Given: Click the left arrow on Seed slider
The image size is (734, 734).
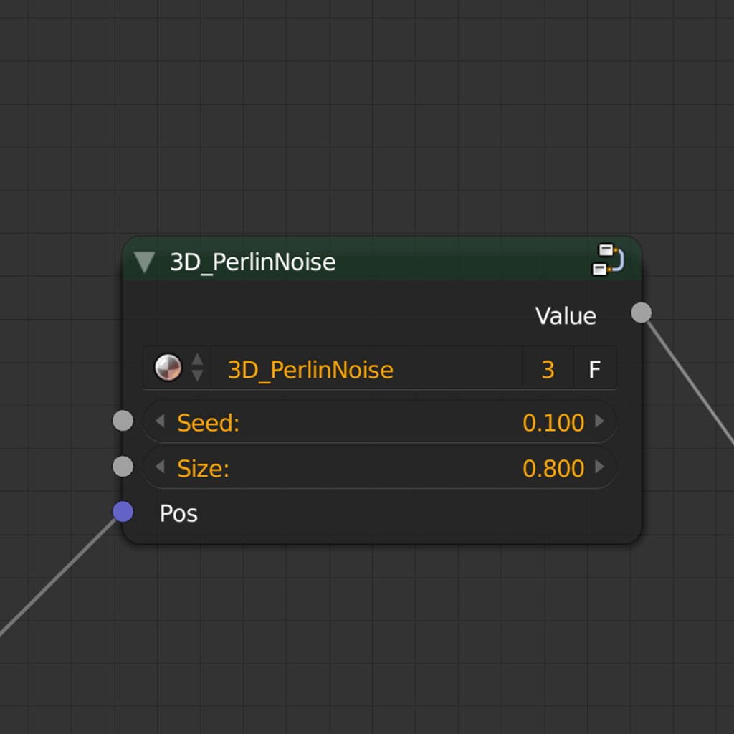Looking at the screenshot, I should [x=160, y=421].
